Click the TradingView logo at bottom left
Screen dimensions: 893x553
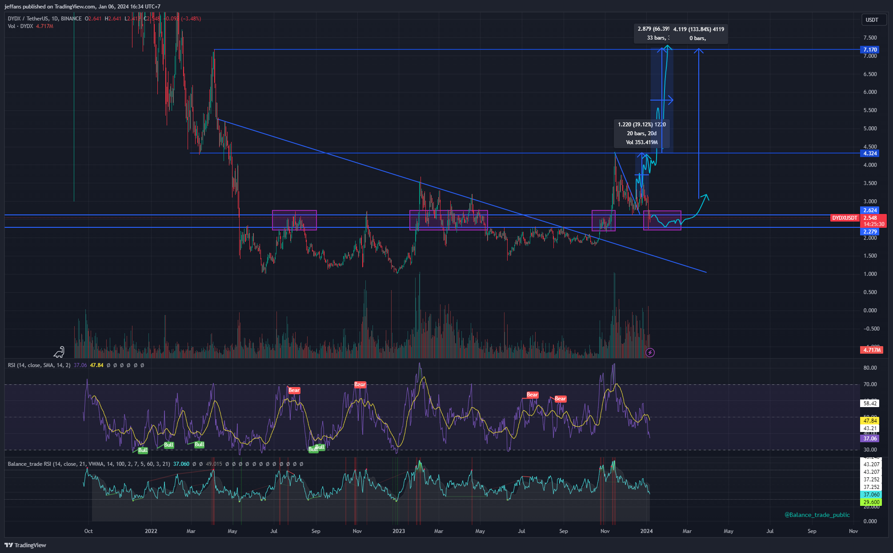click(x=25, y=545)
